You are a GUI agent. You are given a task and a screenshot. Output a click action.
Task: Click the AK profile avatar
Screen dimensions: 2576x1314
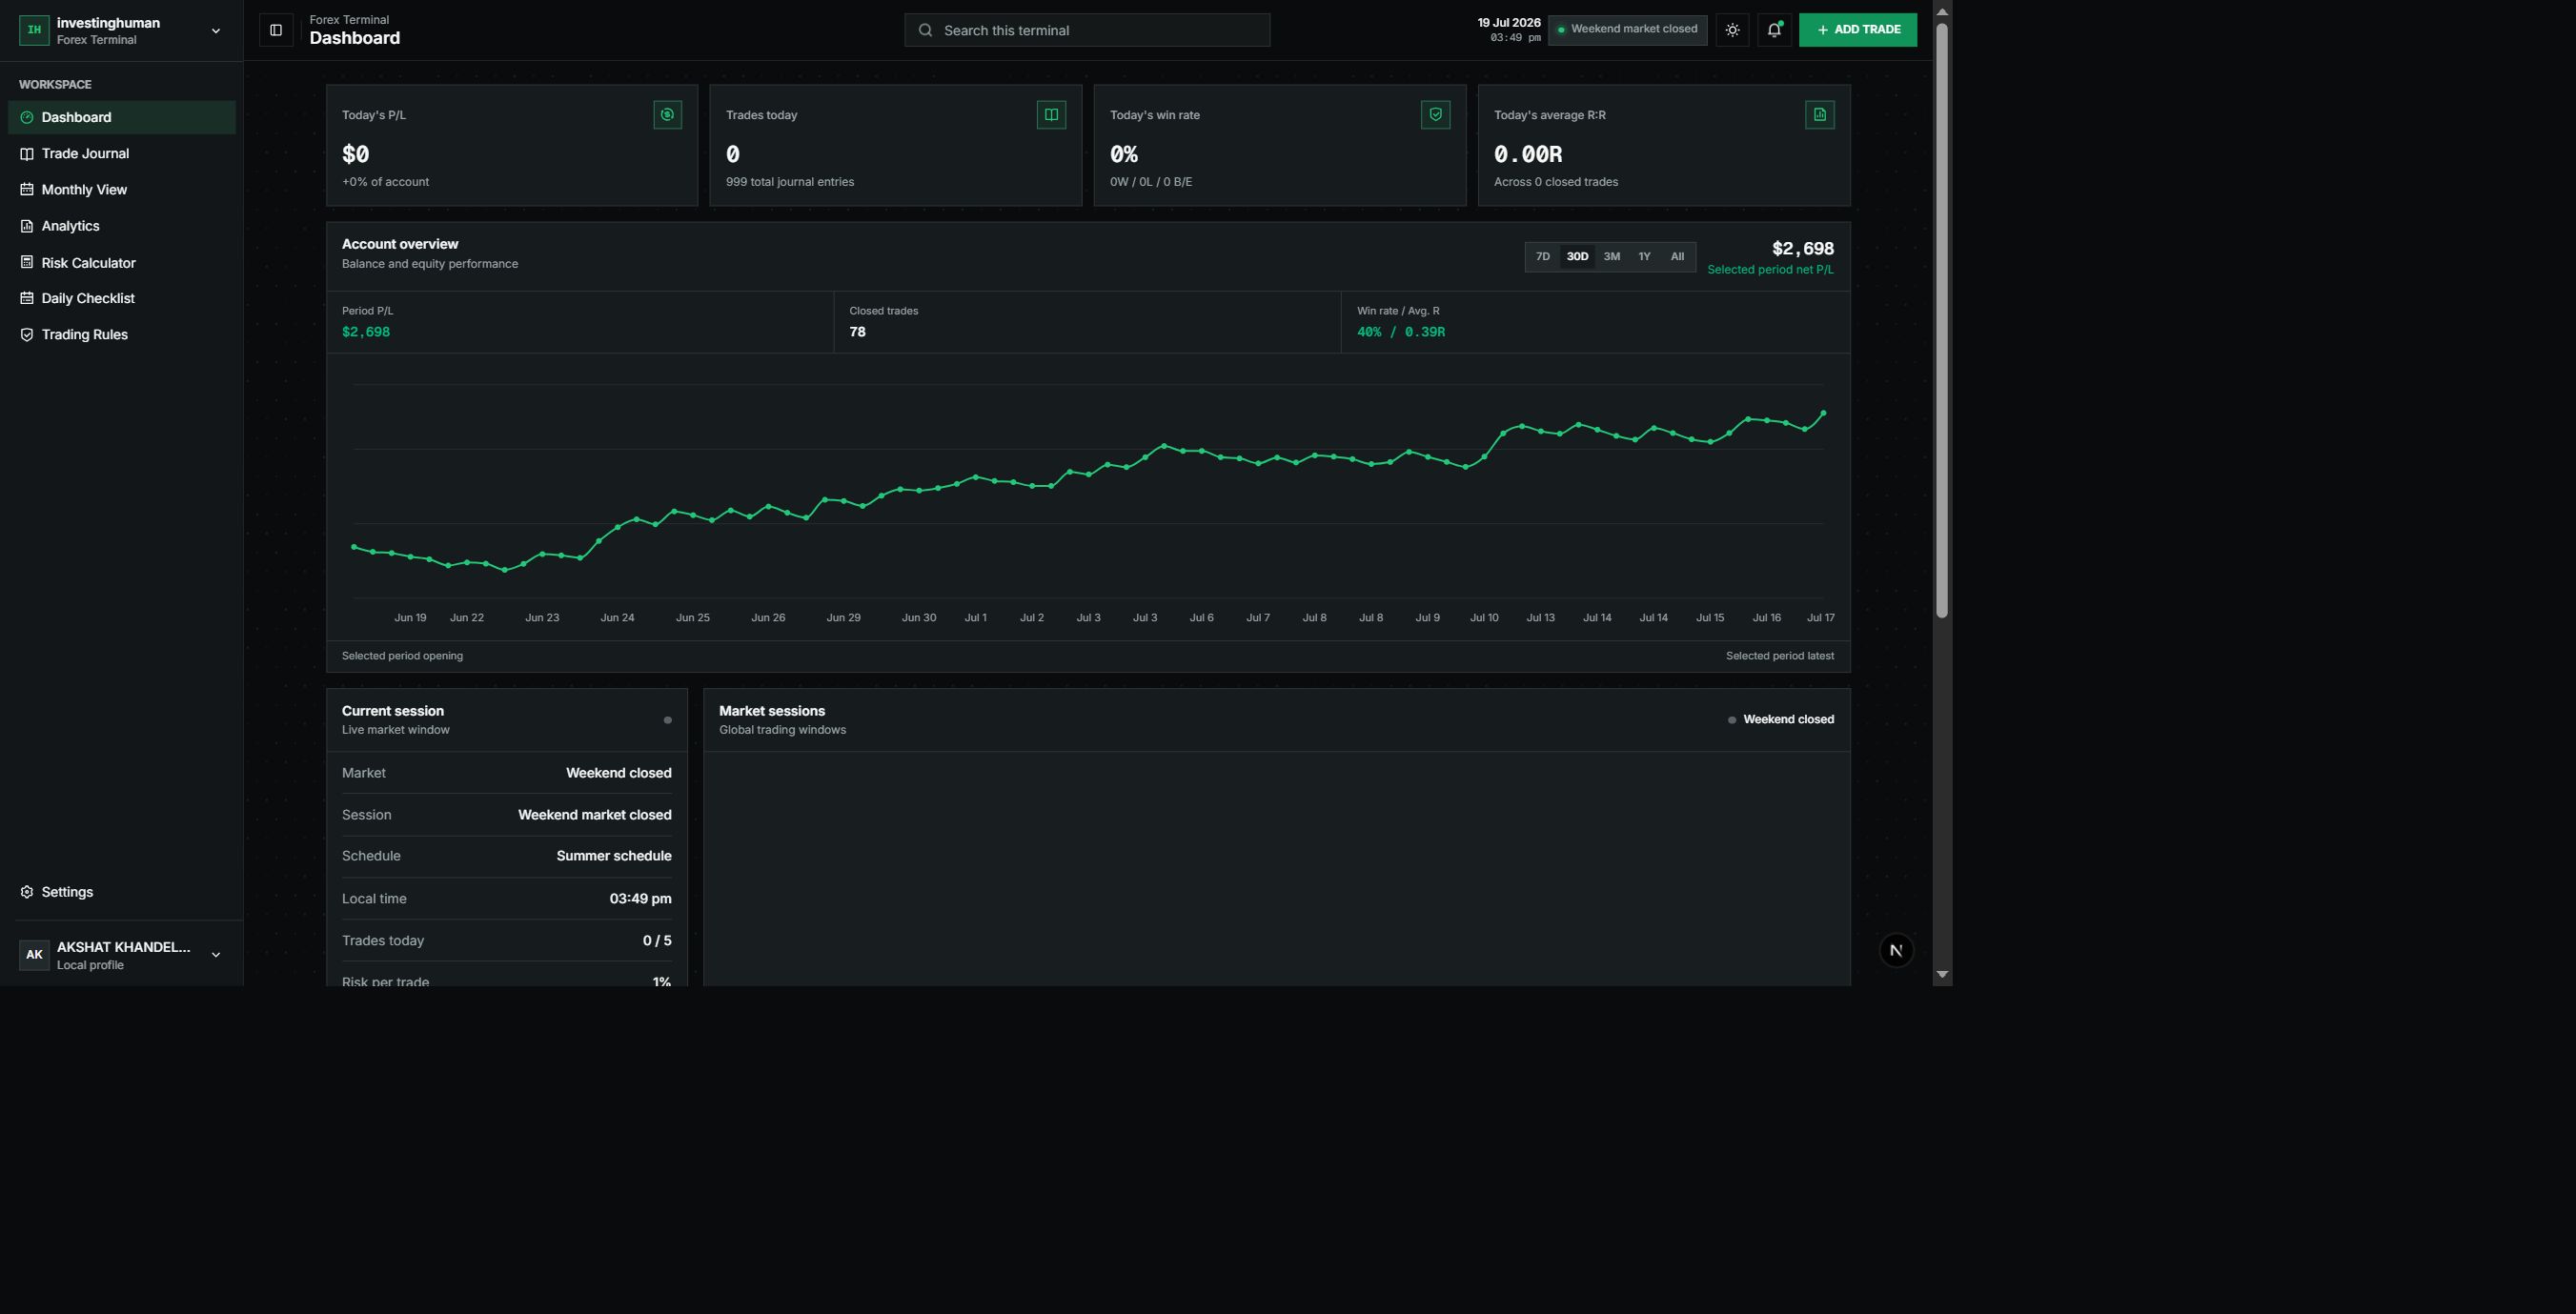34,955
